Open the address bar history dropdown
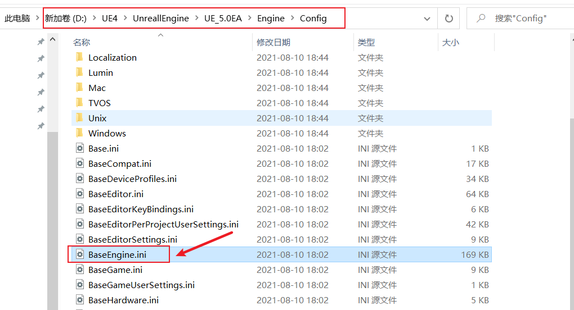This screenshot has height=310, width=574. (x=427, y=19)
